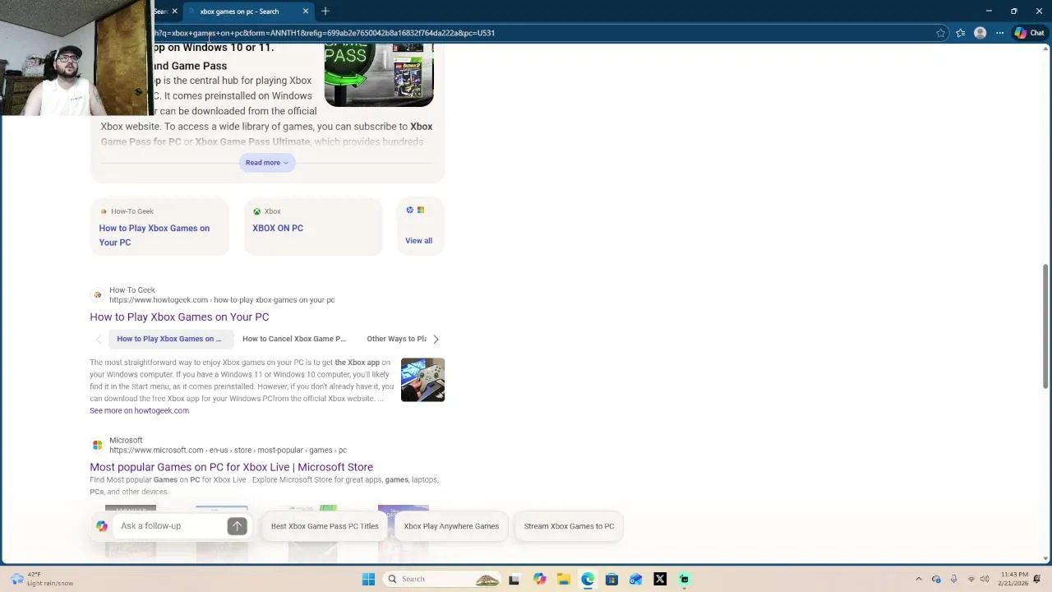Click the microsoft.com result URL breadcrumb
This screenshot has height=592, width=1052.
228,451
